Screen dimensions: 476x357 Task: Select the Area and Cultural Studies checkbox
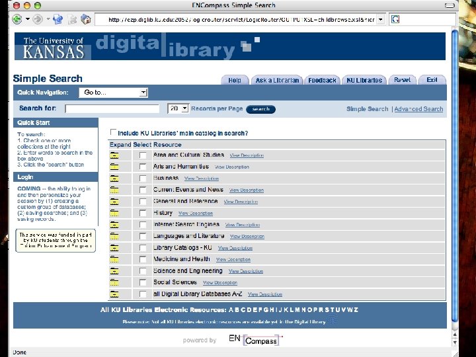[x=143, y=155]
